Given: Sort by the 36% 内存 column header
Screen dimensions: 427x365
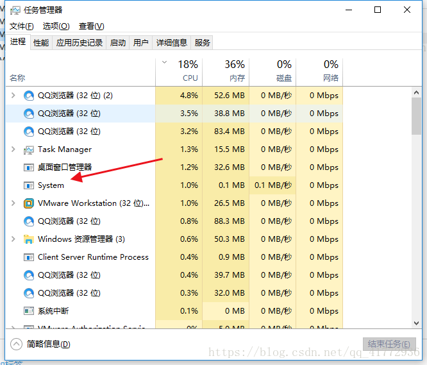Looking at the screenshot, I should [x=226, y=72].
